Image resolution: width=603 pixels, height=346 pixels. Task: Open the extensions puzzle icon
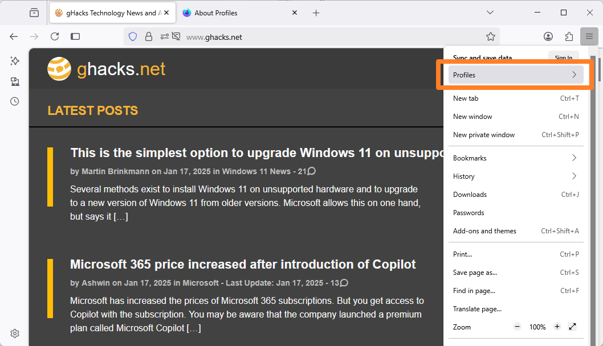click(569, 36)
